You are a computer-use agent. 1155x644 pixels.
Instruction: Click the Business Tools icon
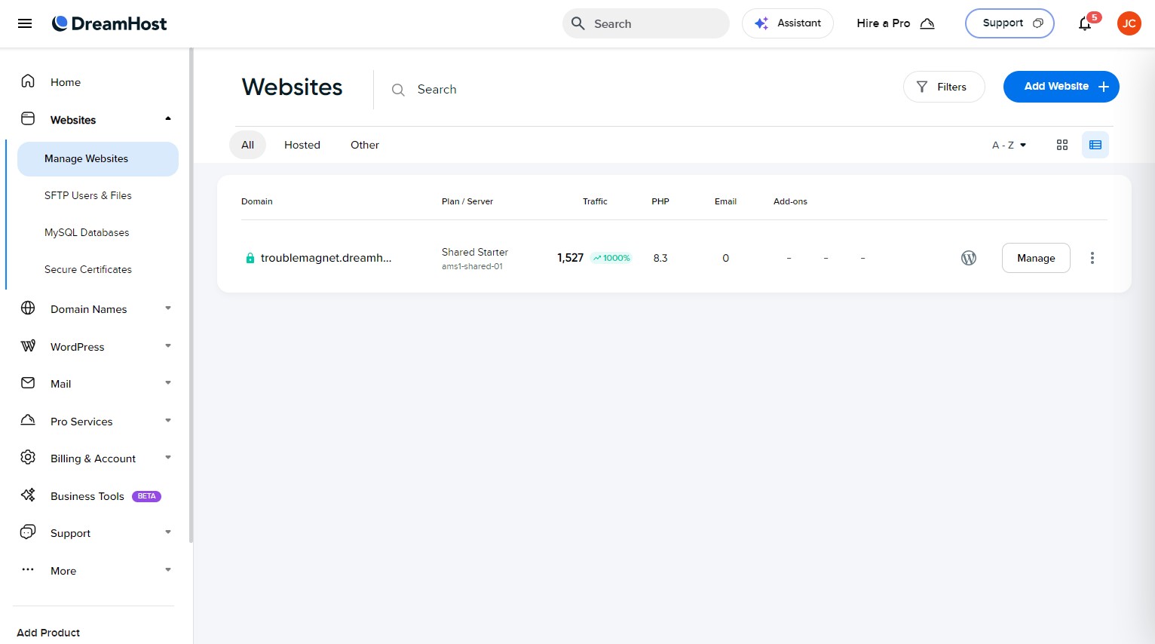(28, 495)
